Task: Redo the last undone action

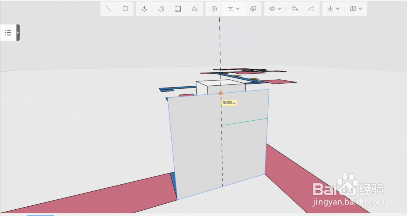Action: tap(311, 9)
